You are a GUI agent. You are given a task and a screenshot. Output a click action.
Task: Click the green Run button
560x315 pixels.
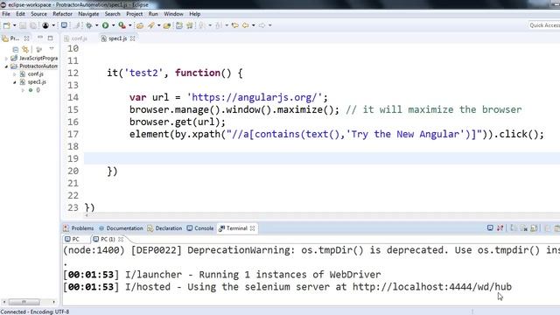[x=105, y=25]
